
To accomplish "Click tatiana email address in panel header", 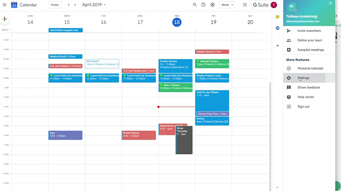I will pos(303,21).
